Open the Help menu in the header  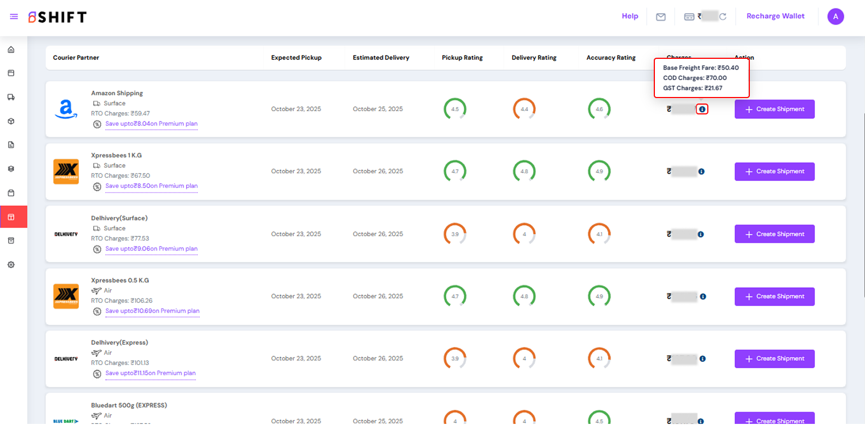(630, 16)
